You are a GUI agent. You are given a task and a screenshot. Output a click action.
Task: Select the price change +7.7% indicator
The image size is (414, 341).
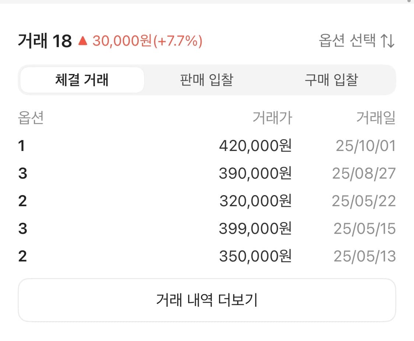175,41
